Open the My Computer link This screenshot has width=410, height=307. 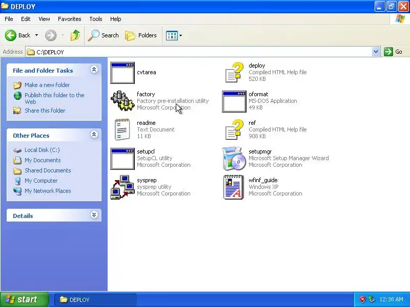[x=41, y=181]
